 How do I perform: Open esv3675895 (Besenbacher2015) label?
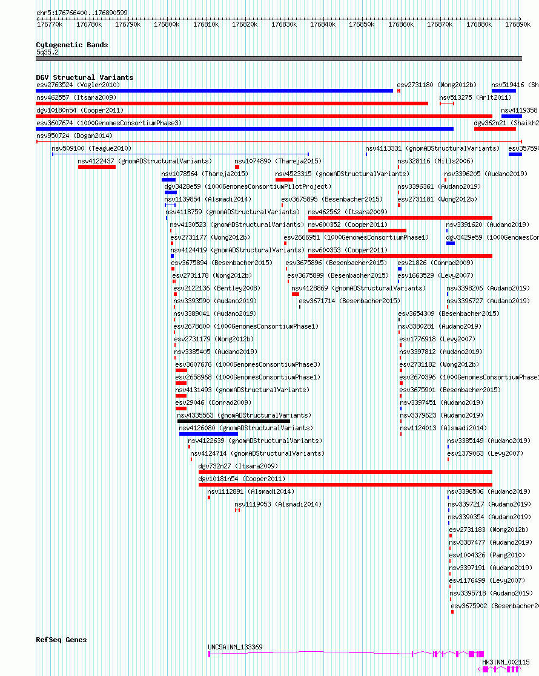tap(332, 199)
